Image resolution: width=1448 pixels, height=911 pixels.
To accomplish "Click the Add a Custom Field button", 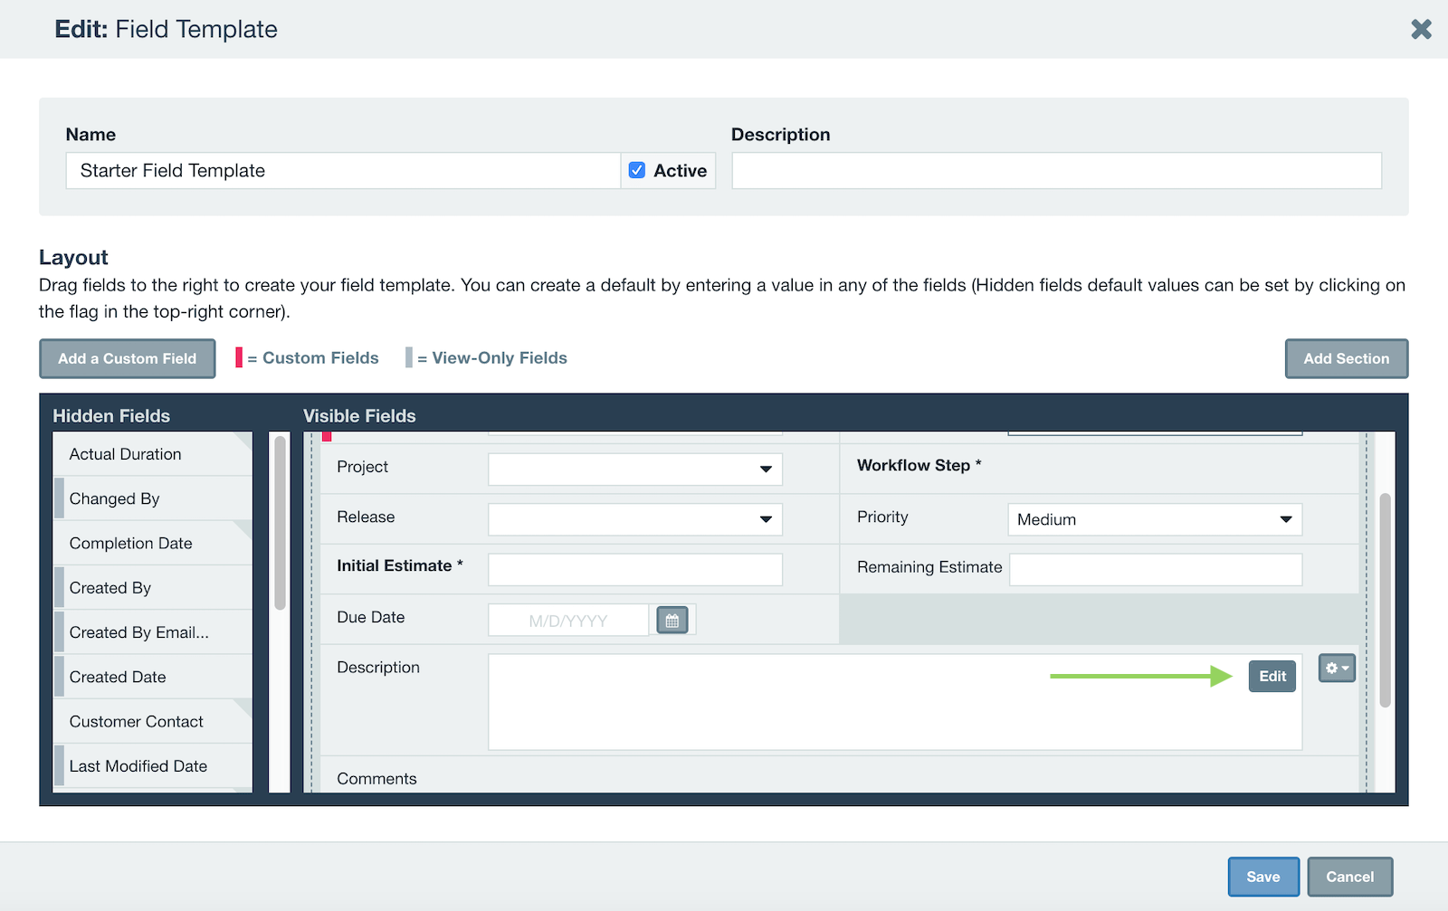I will click(x=128, y=358).
